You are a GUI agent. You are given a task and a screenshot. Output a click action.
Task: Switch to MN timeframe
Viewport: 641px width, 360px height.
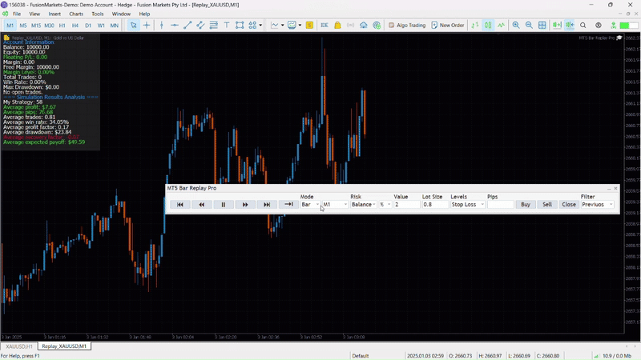pyautogui.click(x=115, y=26)
